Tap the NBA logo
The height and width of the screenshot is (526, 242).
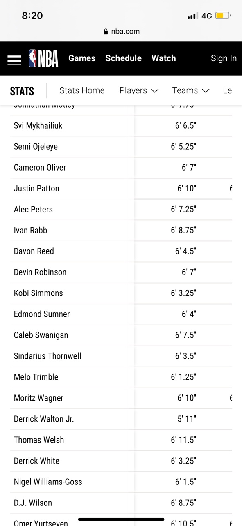pos(43,58)
